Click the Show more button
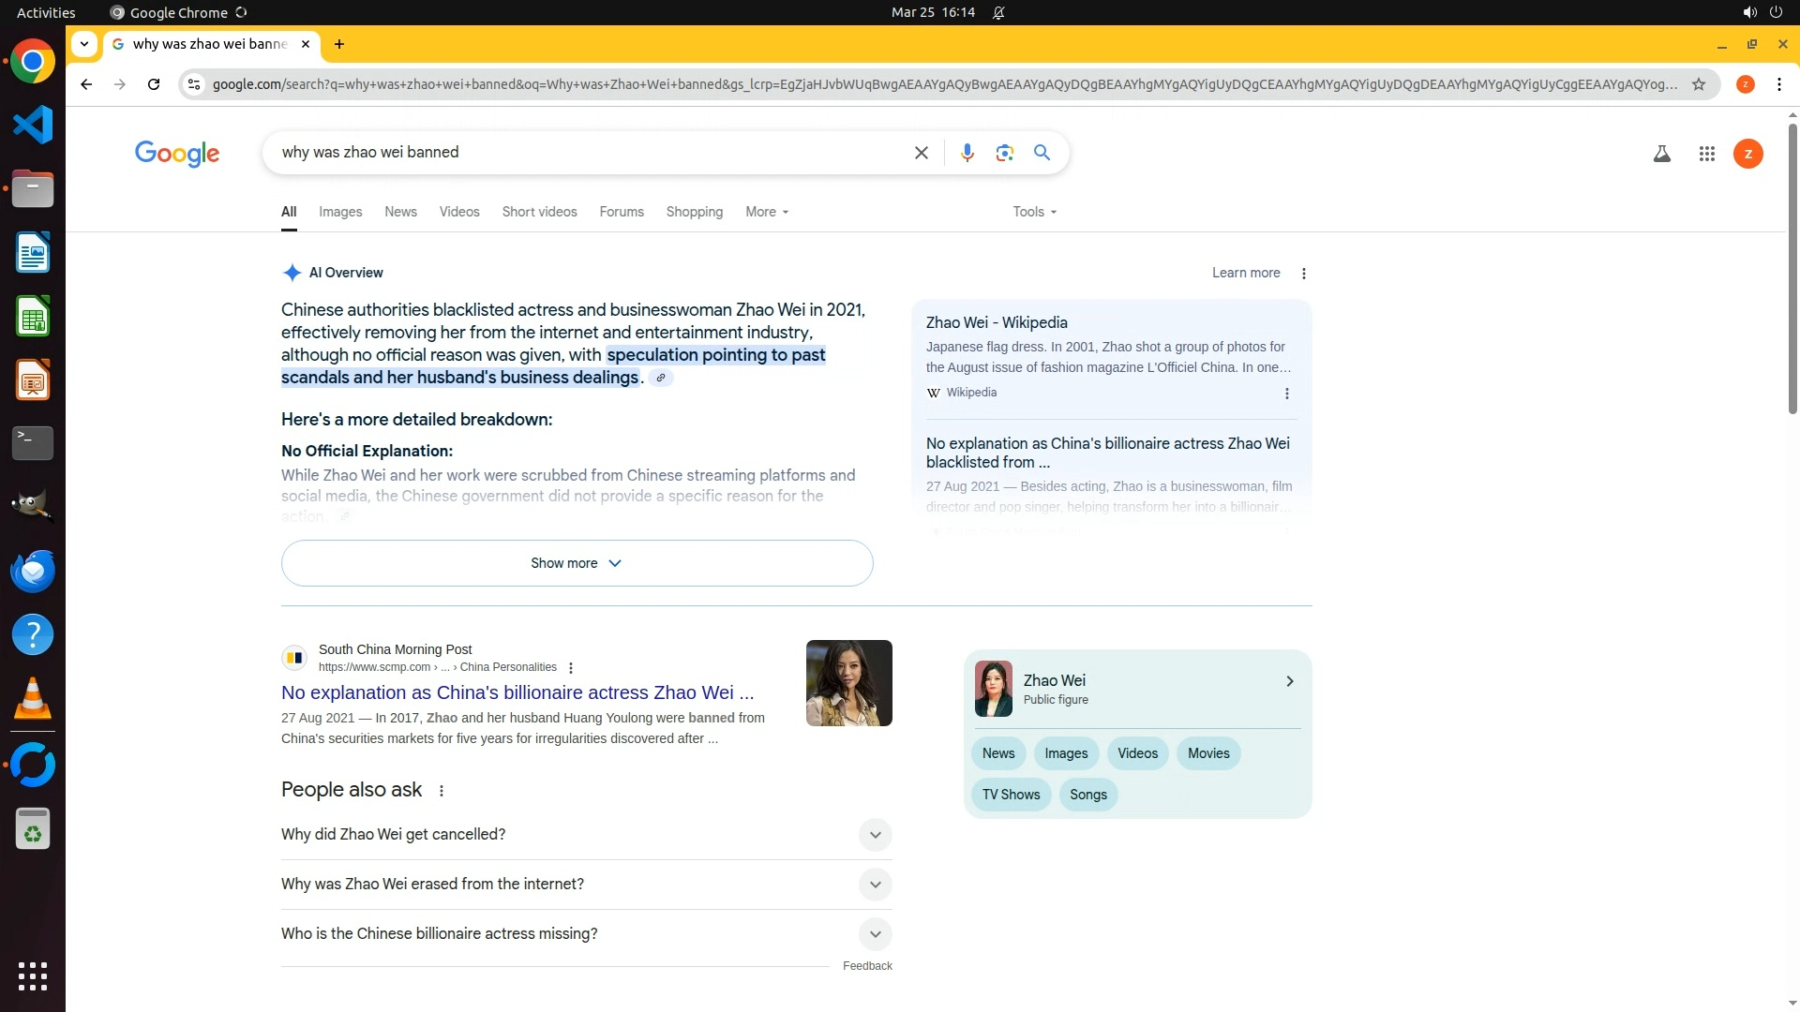Image resolution: width=1800 pixels, height=1012 pixels. 577,563
